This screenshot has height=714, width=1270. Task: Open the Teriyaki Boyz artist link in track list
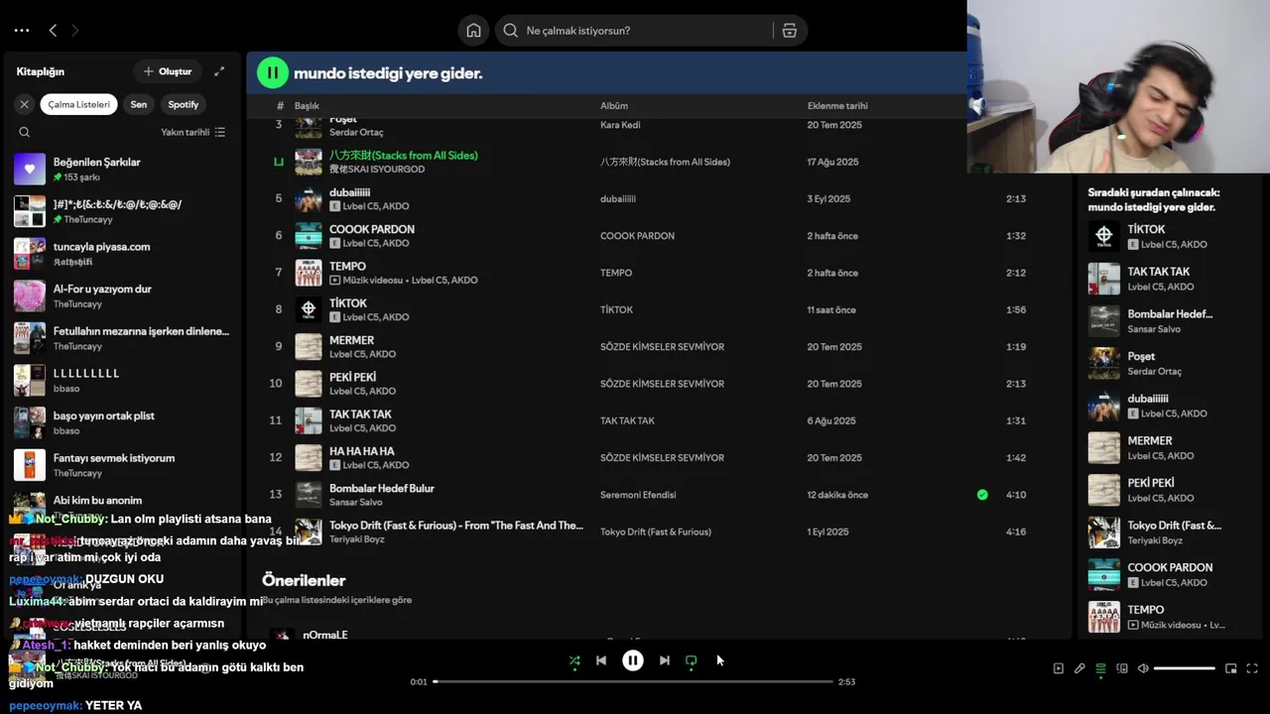[x=358, y=539]
